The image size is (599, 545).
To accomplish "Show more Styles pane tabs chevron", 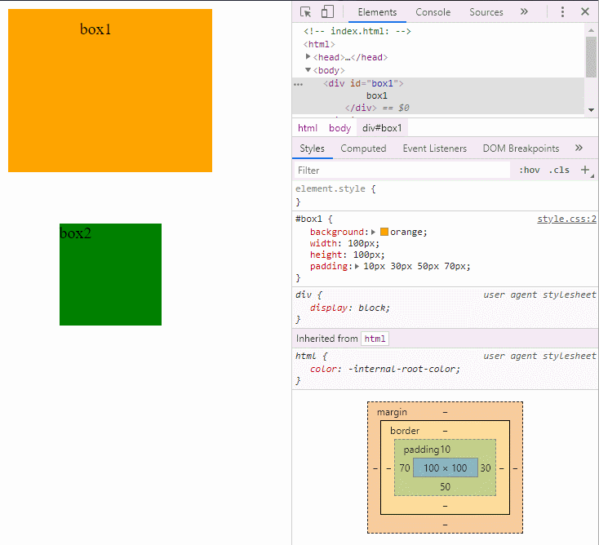I will click(579, 148).
